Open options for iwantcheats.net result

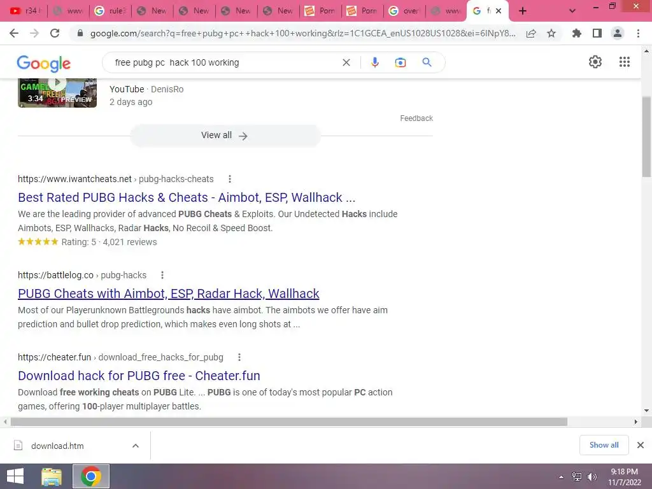pos(229,179)
